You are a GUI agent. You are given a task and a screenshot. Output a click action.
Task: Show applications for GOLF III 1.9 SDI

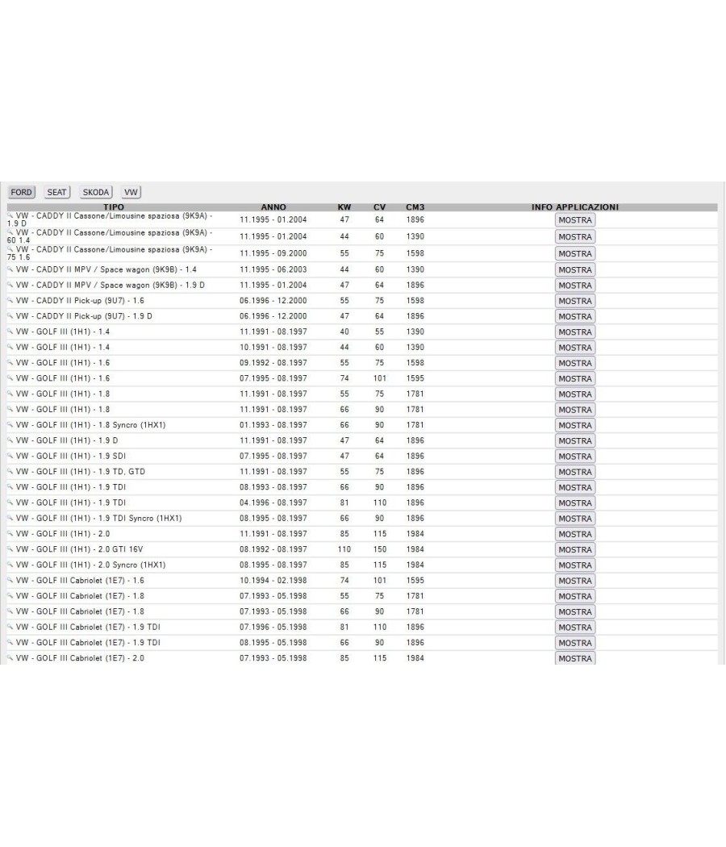(x=575, y=457)
